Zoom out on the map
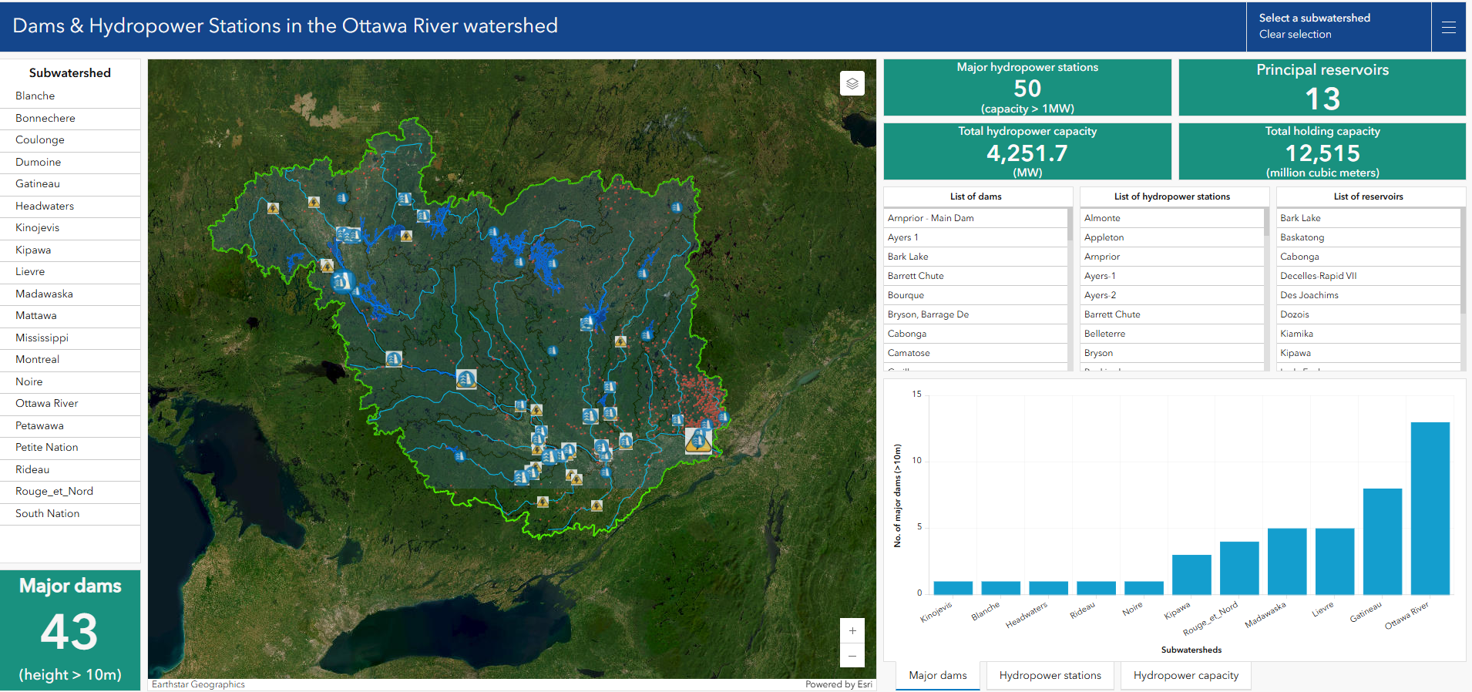1472x692 pixels. click(852, 656)
